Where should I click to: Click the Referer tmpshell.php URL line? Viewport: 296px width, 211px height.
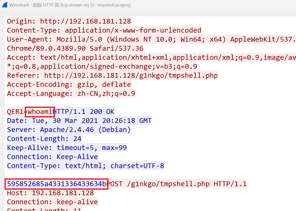tap(112, 76)
